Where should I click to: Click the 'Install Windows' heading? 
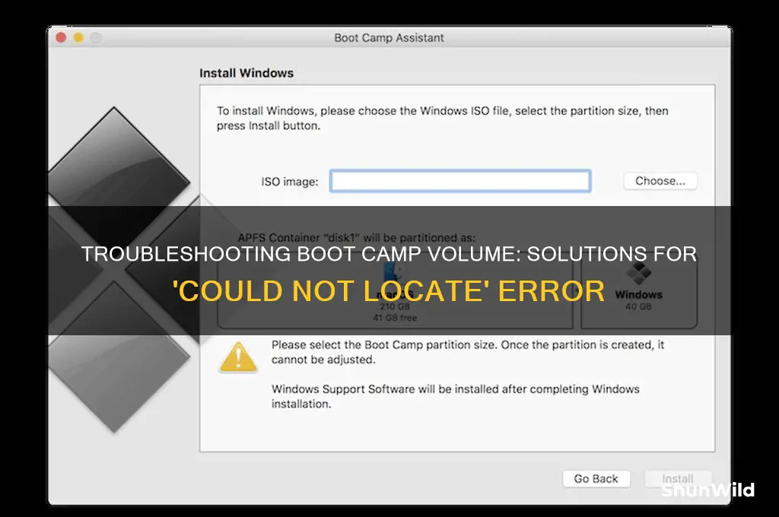[x=246, y=73]
